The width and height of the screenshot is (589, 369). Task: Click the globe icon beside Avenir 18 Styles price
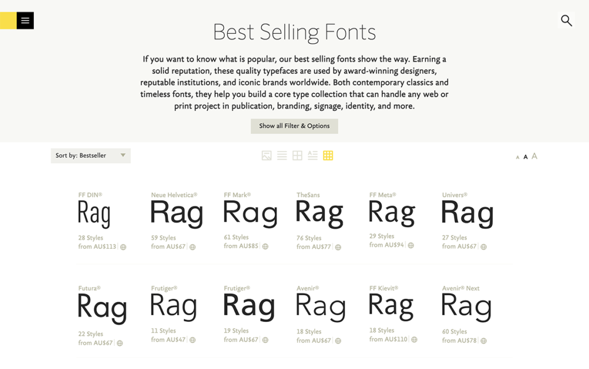pos(338,341)
